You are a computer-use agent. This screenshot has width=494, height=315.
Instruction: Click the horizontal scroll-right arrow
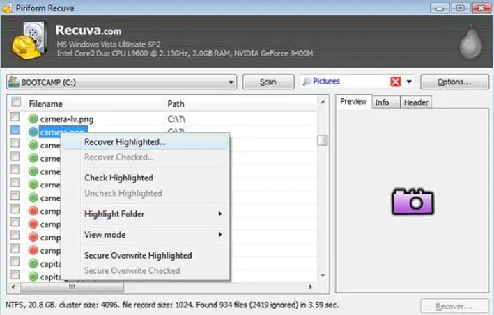click(311, 286)
